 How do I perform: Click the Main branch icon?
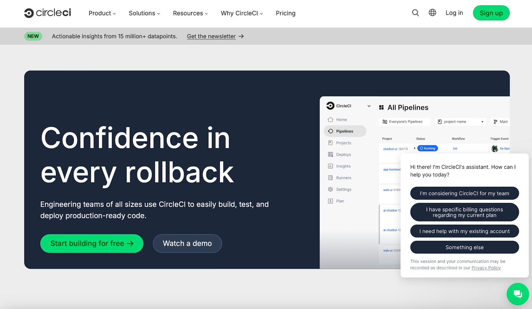click(495, 122)
